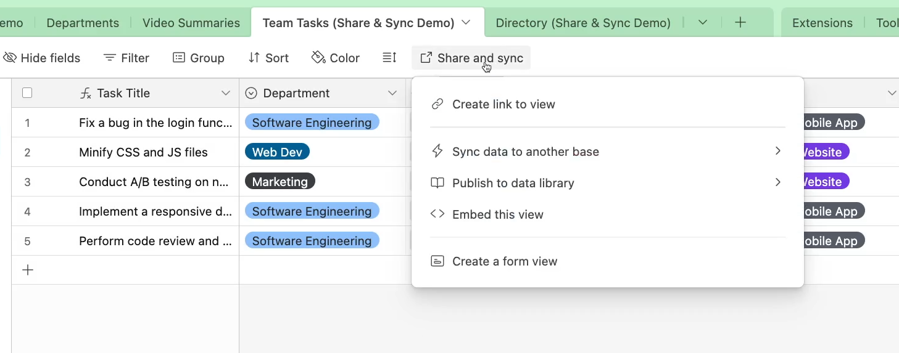Click the row height icon in toolbar
The height and width of the screenshot is (353, 899).
click(x=389, y=58)
